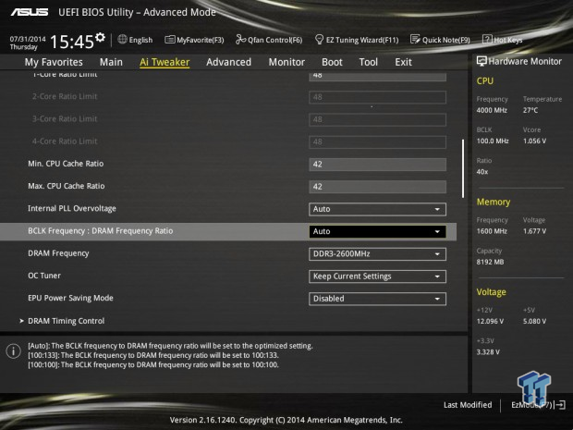Open MyFavorite(F3) shortcut
This screenshot has height=430, width=573.
tap(194, 40)
